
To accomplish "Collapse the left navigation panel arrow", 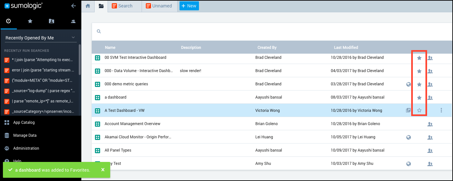I will (x=73, y=6).
